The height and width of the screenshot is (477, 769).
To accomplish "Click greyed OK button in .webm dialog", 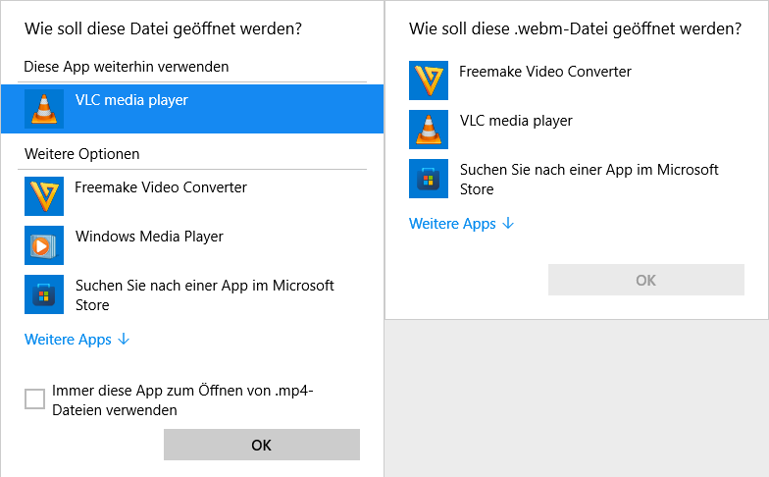I will tap(646, 280).
